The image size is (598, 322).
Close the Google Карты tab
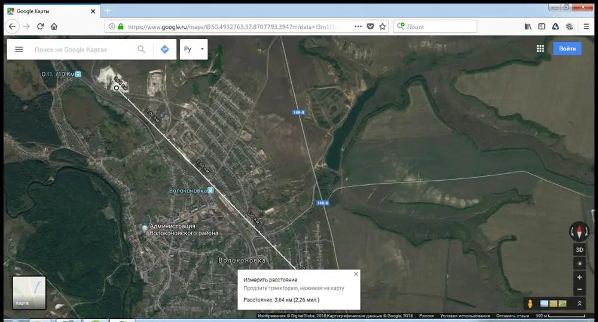click(93, 11)
